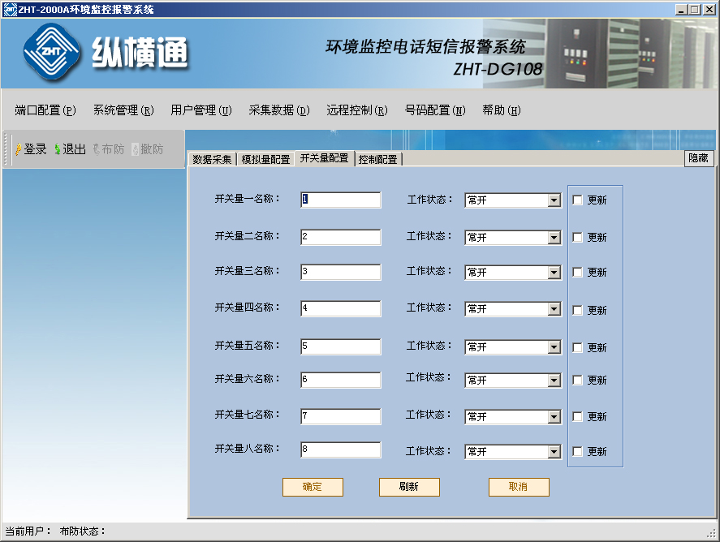Click the ZHT logo in banner
Image resolution: width=720 pixels, height=542 pixels.
click(x=51, y=52)
